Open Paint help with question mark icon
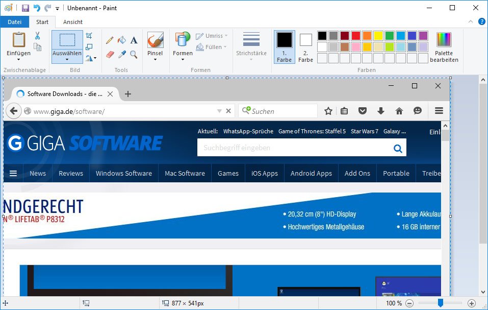Screen dimensions: 488x310 [x=481, y=21]
